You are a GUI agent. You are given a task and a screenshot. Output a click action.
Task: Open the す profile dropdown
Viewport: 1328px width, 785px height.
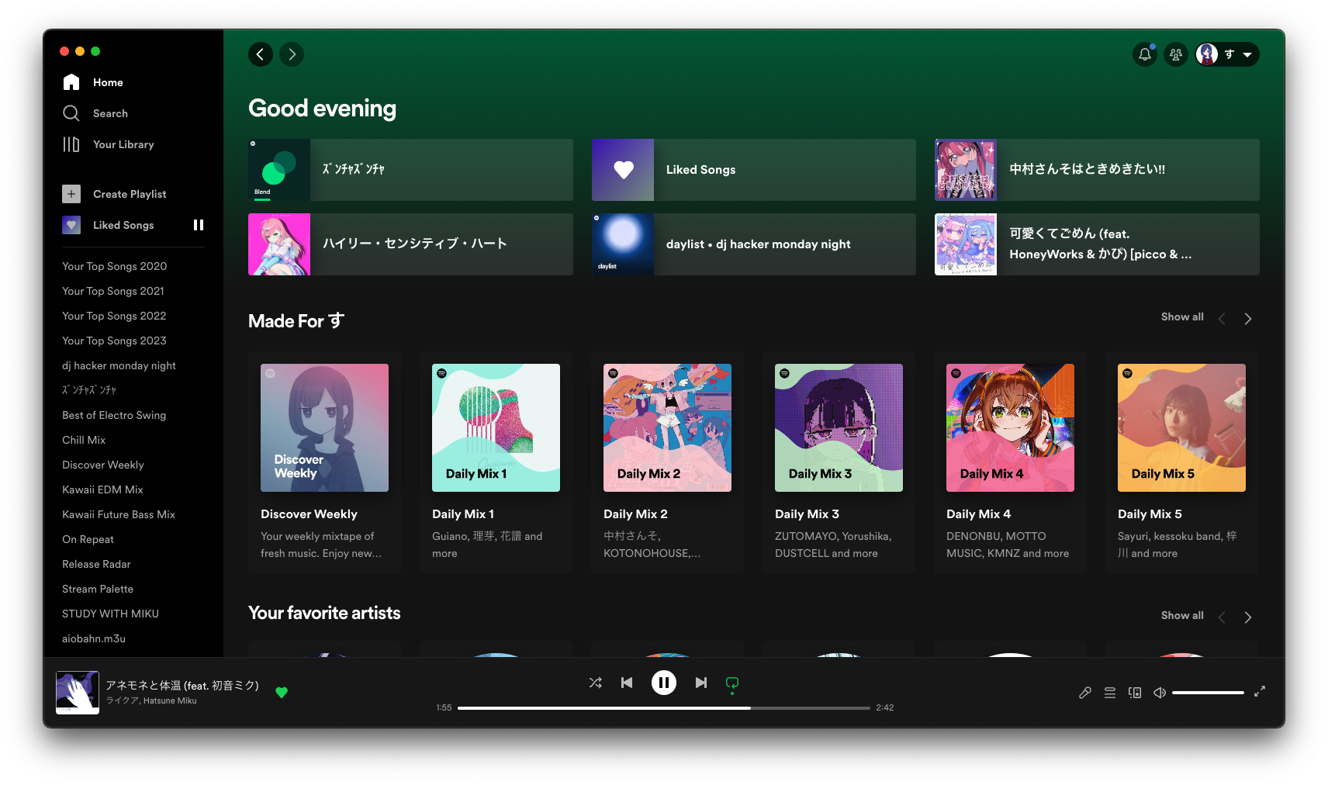[1226, 54]
